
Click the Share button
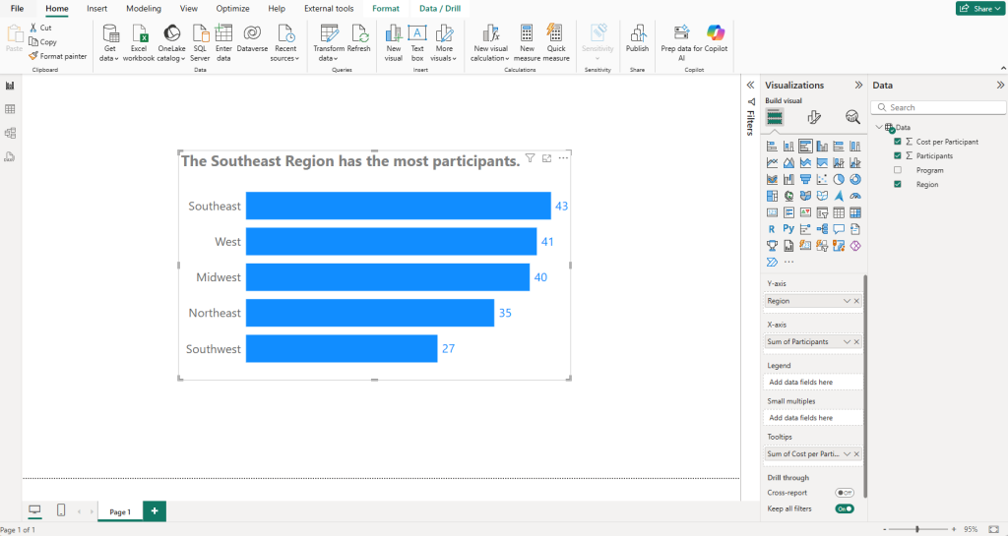click(x=978, y=8)
